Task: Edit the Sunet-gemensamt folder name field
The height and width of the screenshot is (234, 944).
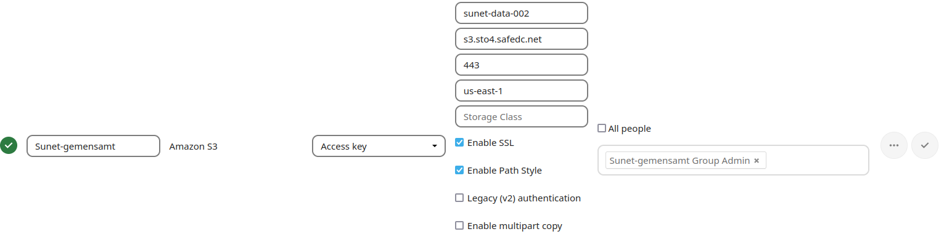Action: pyautogui.click(x=94, y=147)
